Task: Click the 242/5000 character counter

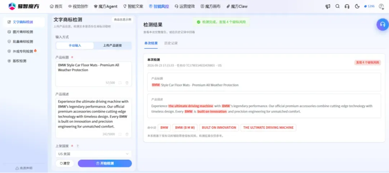Action: pos(109,134)
